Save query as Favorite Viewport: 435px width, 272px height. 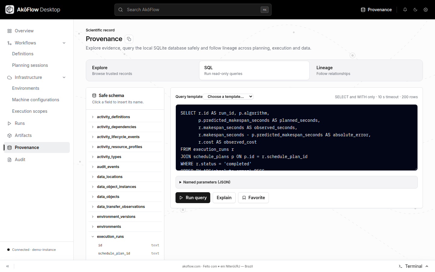click(x=253, y=198)
